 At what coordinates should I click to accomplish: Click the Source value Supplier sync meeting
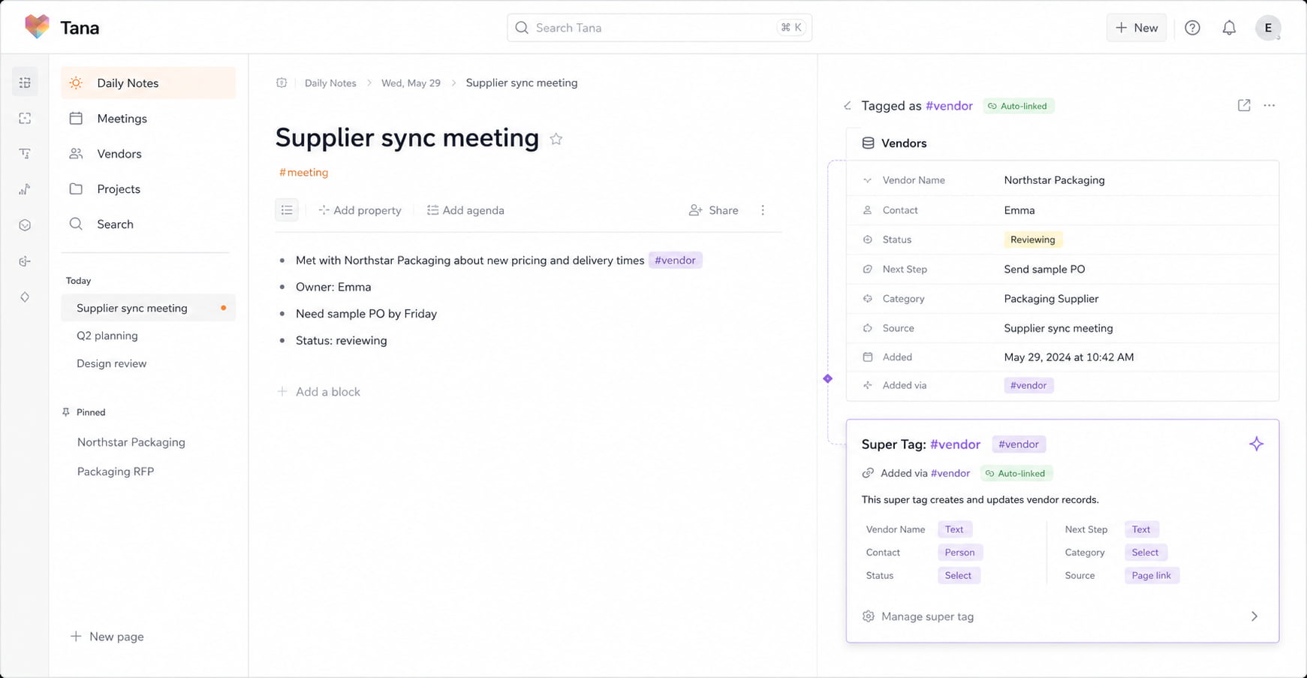(x=1059, y=328)
